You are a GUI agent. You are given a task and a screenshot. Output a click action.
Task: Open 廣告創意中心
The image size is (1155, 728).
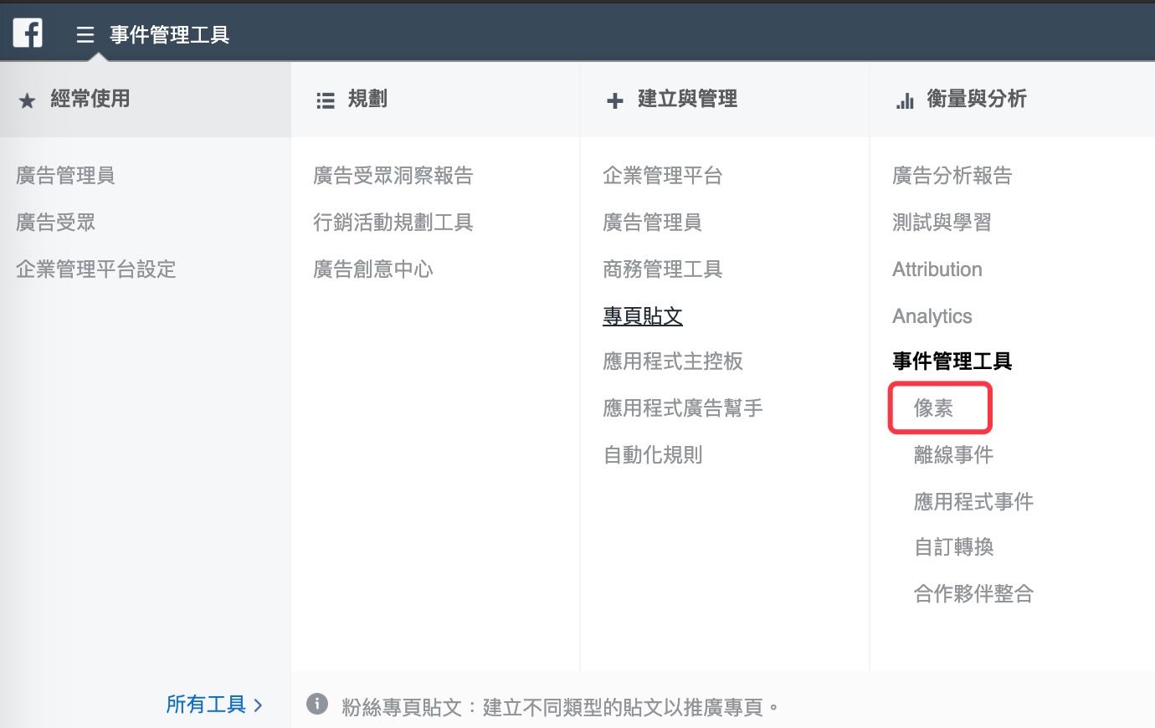pyautogui.click(x=373, y=269)
